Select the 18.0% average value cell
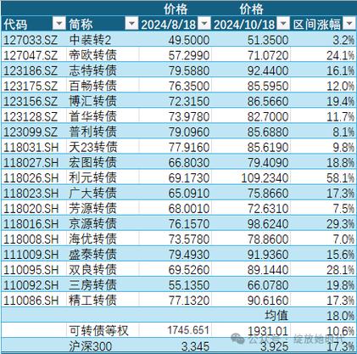 point(324,315)
